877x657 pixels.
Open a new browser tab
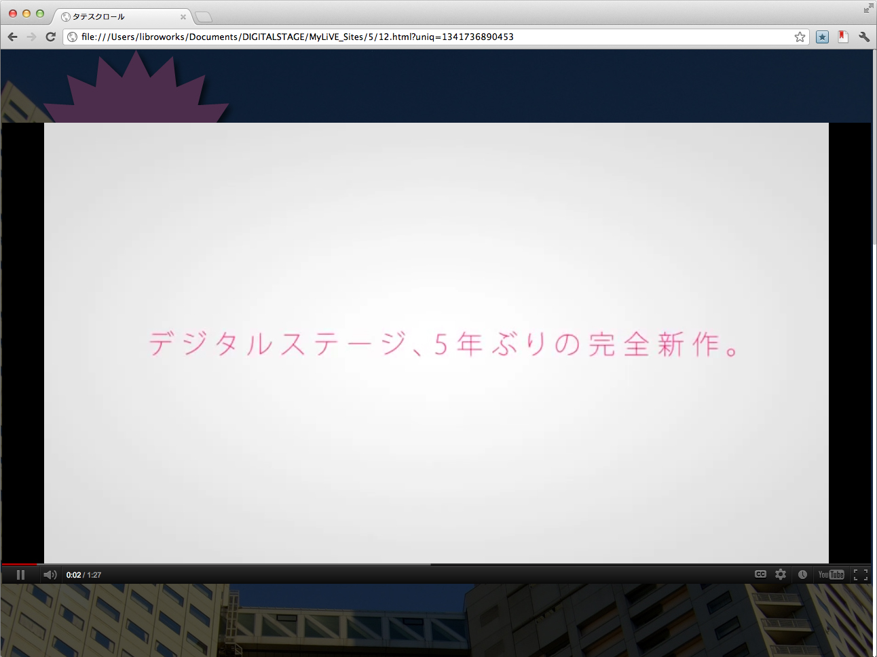tap(204, 17)
